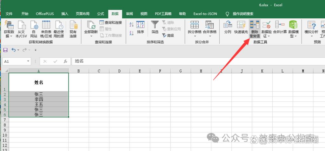Open customize quick access toolbar dropdown

point(36,50)
